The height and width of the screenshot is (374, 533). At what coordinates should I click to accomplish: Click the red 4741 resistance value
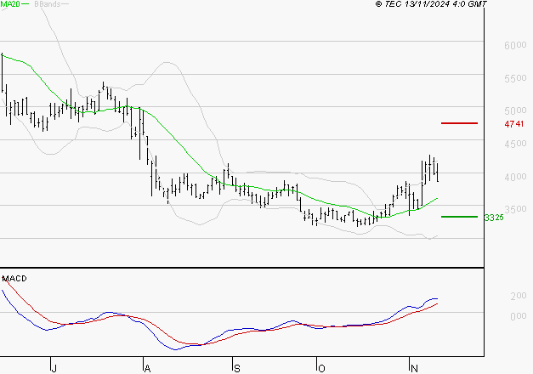pyautogui.click(x=514, y=124)
